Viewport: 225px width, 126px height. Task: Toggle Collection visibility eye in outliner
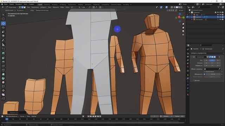tap(220, 13)
